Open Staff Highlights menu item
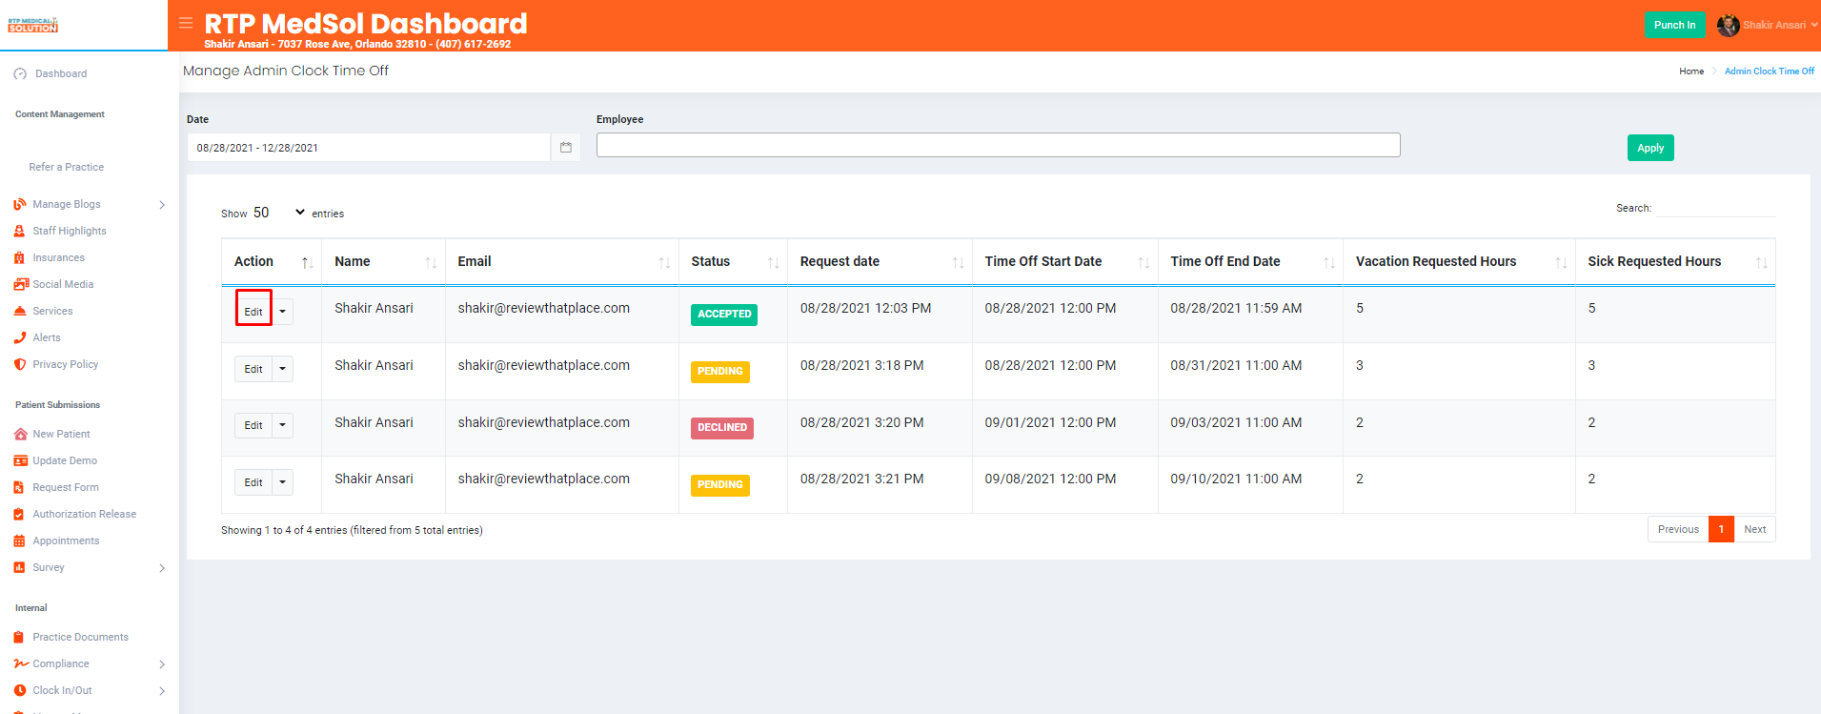The height and width of the screenshot is (714, 1821). coord(70,231)
